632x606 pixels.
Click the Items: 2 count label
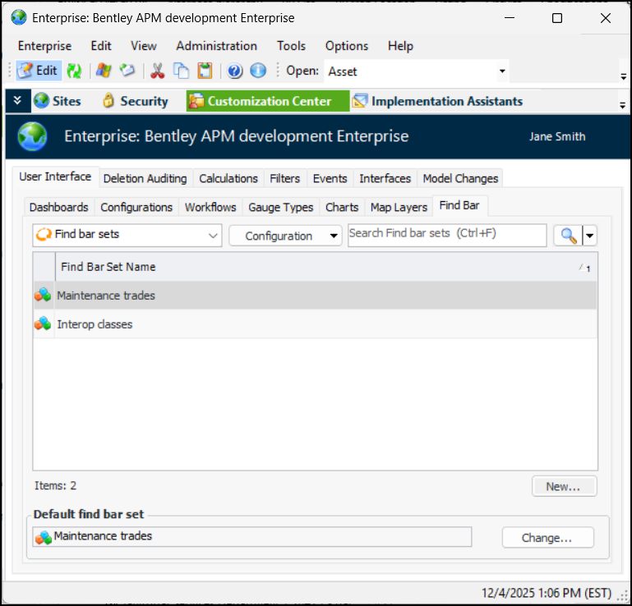[x=55, y=485]
